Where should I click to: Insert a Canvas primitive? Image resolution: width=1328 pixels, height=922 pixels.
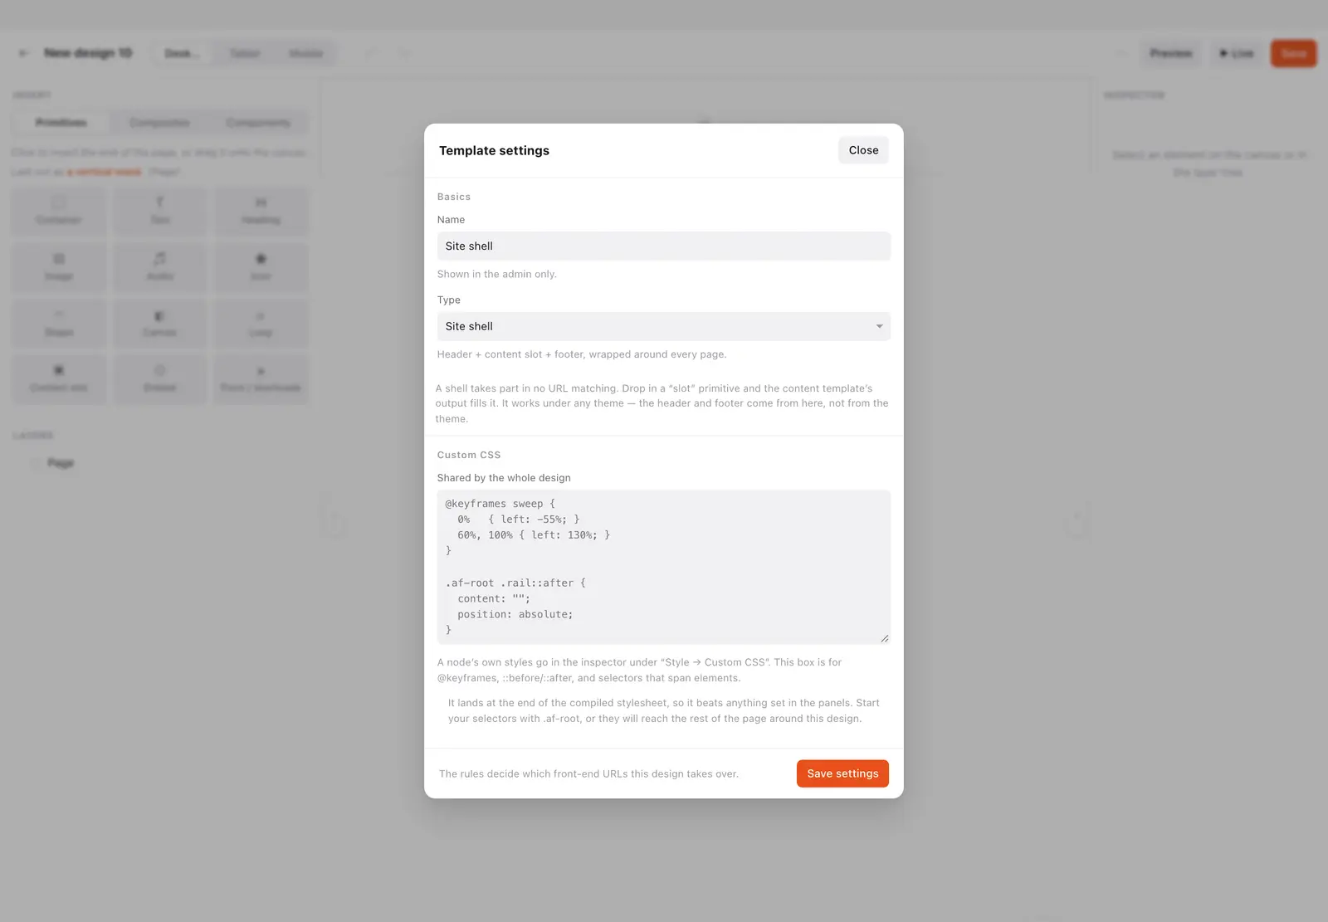[159, 324]
